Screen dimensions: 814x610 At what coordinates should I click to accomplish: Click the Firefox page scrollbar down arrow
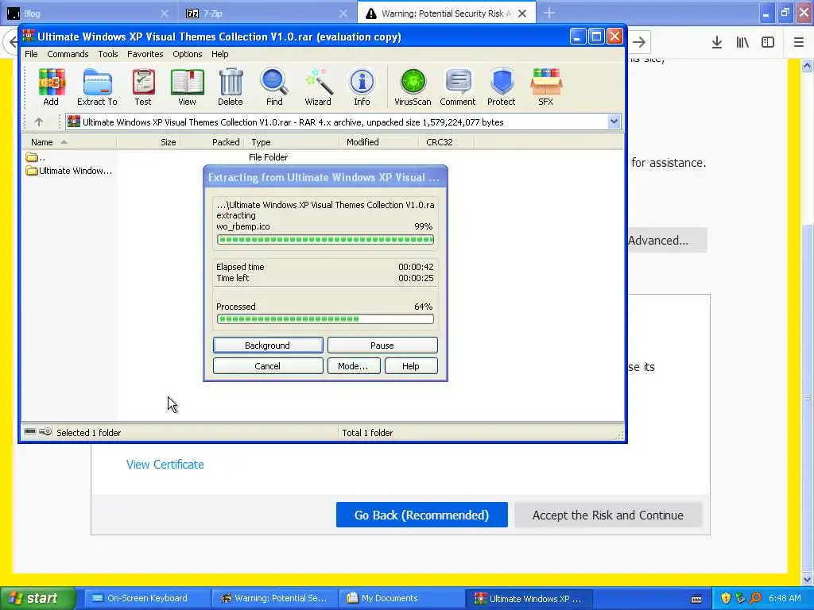(x=808, y=579)
